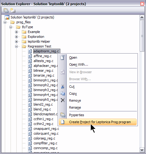Click the scrollbar up arrow
The image size is (146, 154).
click(x=142, y=17)
